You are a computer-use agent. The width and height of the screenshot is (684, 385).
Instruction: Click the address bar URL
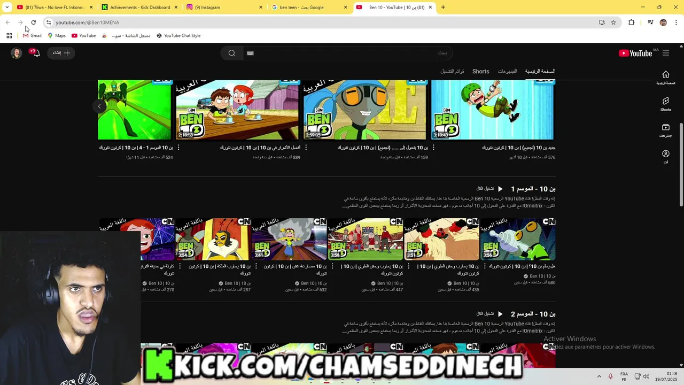coord(88,22)
